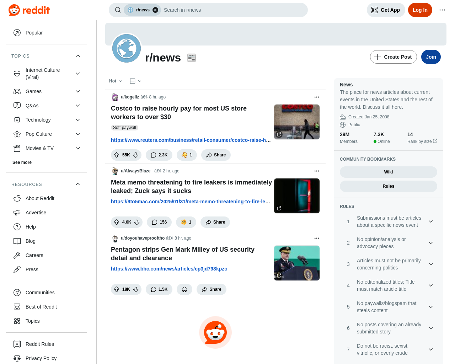Screen dimensions: 455x364
Task: Open the Careers link
Action: coord(46,255)
